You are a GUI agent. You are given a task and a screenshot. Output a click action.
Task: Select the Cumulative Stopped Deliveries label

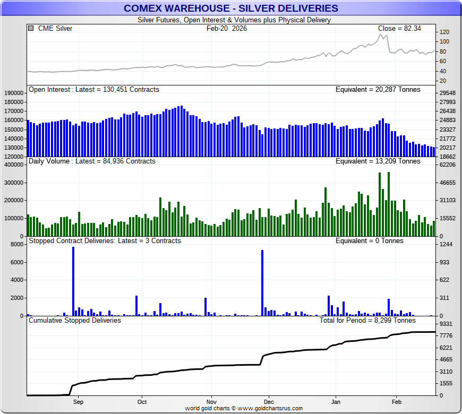(75, 321)
